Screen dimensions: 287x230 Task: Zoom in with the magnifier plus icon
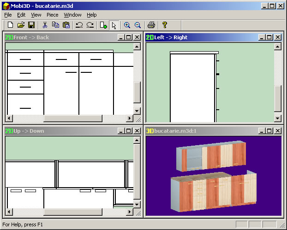click(127, 25)
